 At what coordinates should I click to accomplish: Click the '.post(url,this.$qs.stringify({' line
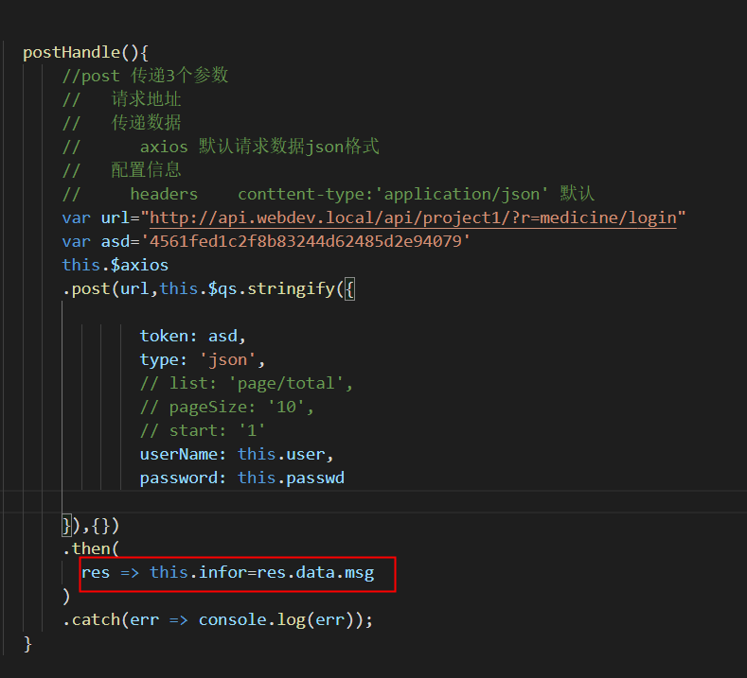[x=208, y=288]
